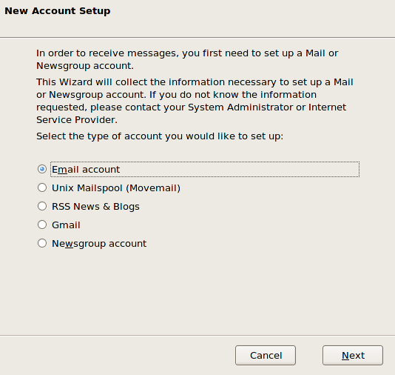Viewport: 395px width, 375px height.
Task: Pick the RSS News & Blogs radio button
Action: [x=42, y=206]
